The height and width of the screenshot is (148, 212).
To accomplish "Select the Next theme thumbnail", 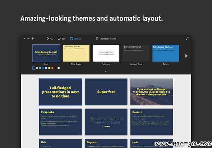I will 46,53.
